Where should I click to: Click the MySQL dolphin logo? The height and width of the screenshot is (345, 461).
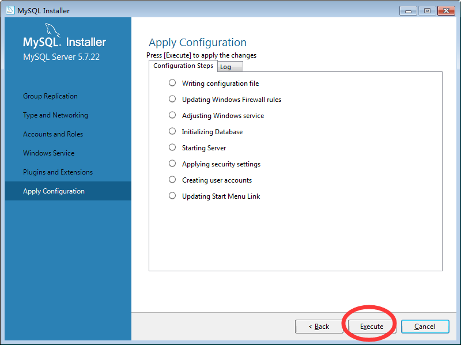52,31
